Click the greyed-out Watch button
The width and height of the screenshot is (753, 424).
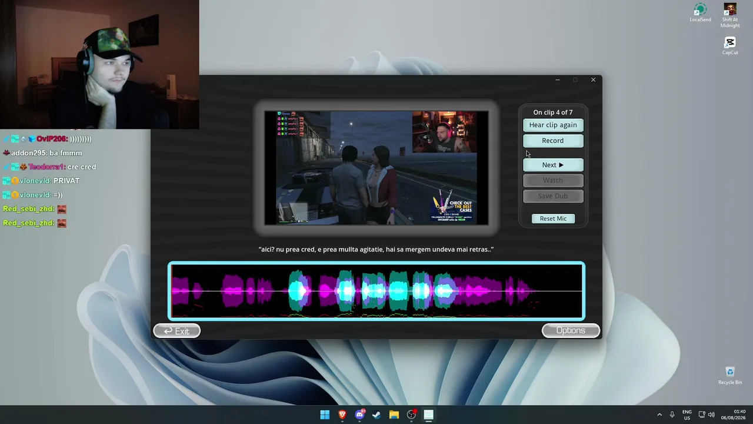tap(553, 180)
